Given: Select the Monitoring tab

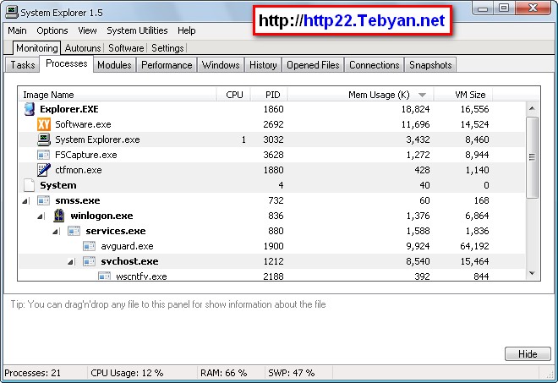Looking at the screenshot, I should click(36, 48).
